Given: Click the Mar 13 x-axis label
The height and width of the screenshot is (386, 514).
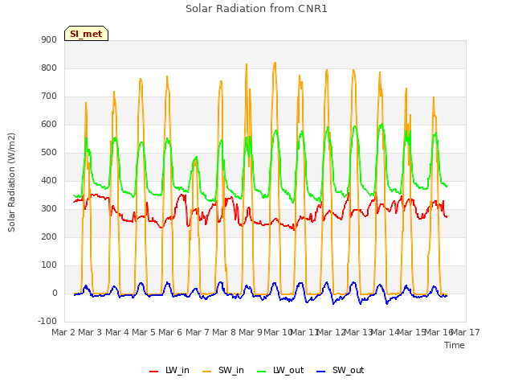Looking at the screenshot, I should (357, 332).
